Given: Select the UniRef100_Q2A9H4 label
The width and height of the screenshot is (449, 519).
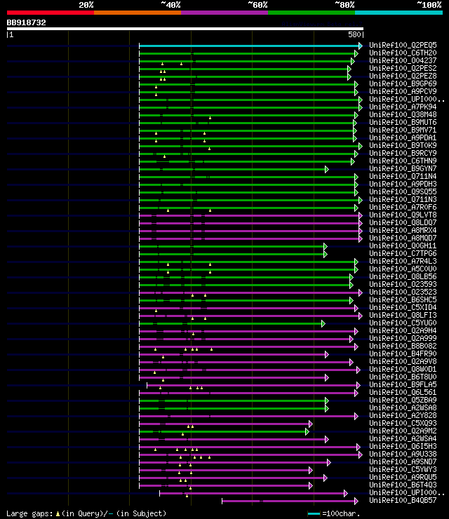Looking at the screenshot, I should coord(403,330).
